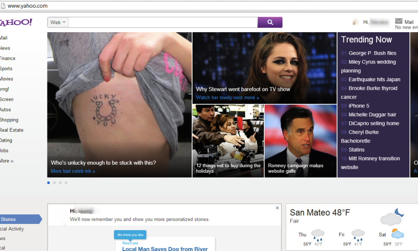Click Friday rain weather icon
The width and height of the screenshot is (418, 251).
[358, 235]
